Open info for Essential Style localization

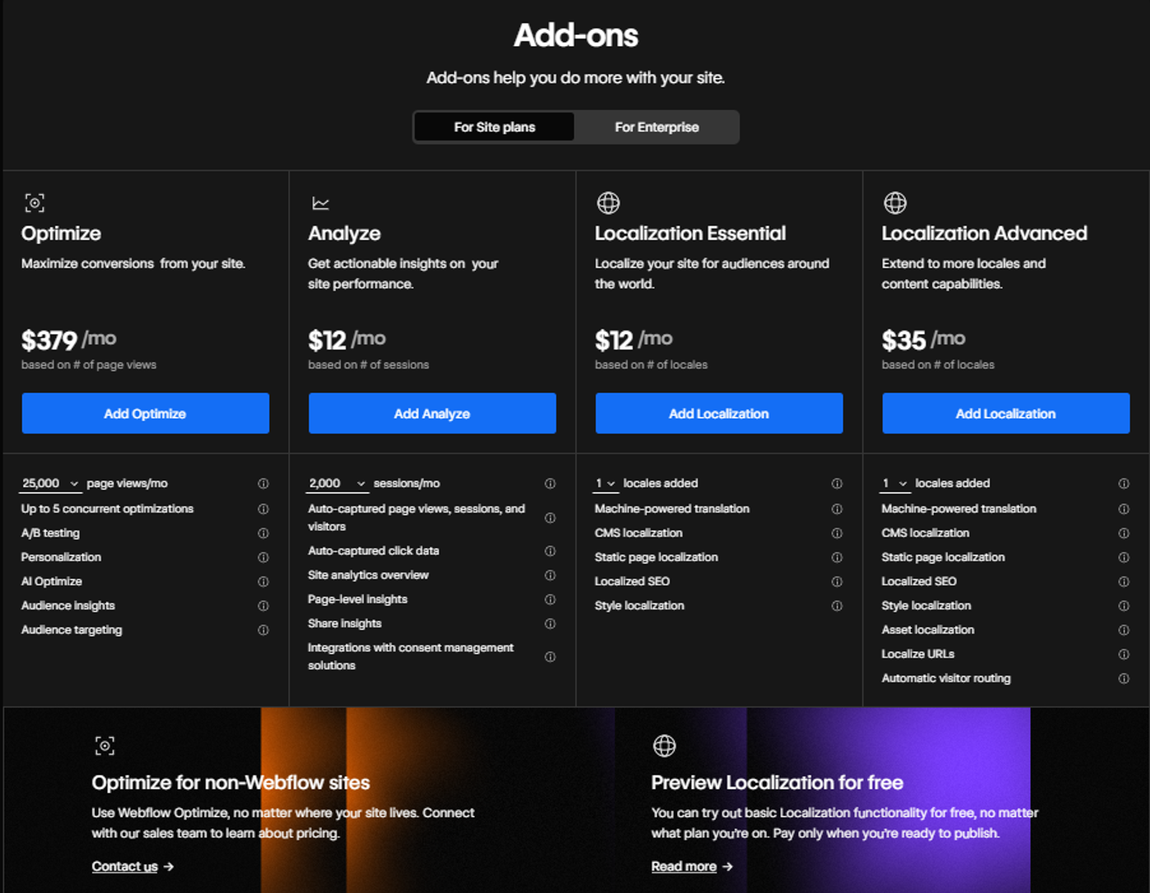837,606
